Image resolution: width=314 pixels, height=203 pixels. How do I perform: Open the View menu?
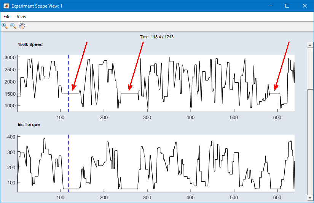click(21, 17)
